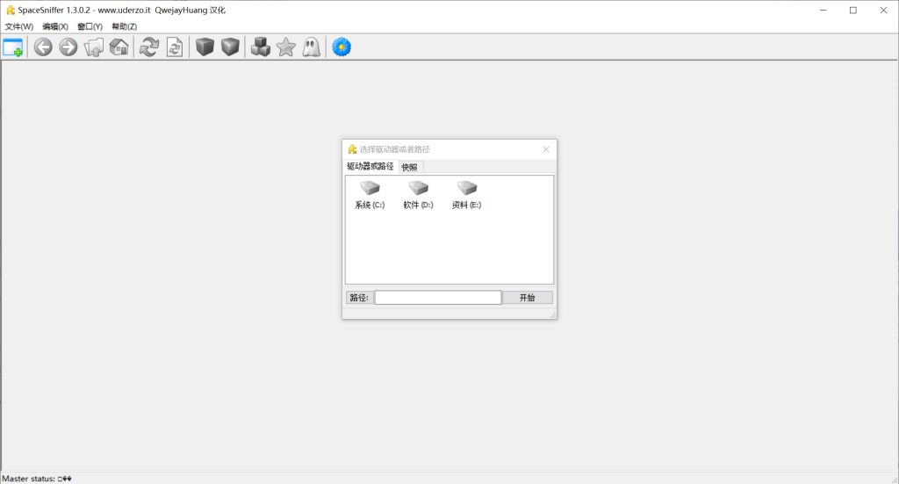Click the Home house toolbar icon

click(x=119, y=47)
